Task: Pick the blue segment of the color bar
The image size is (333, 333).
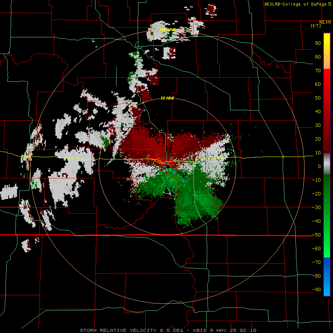Action: 327,277
